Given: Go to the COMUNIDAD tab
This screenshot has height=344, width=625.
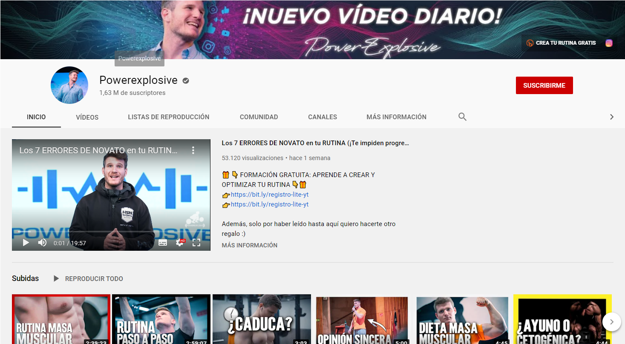Looking at the screenshot, I should pos(259,117).
